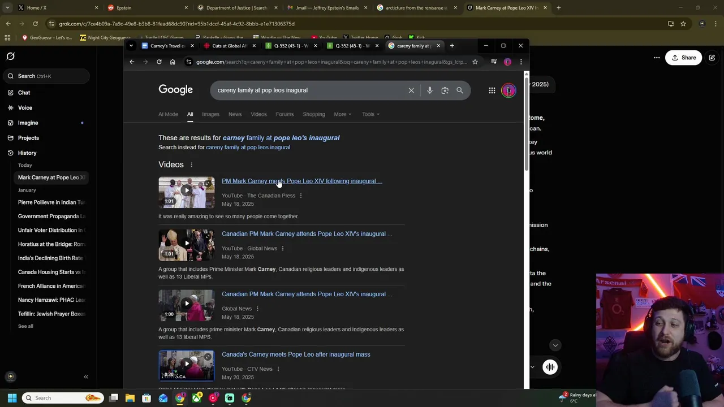Open PM Mark Carney meets Pope Leo link

click(x=301, y=181)
